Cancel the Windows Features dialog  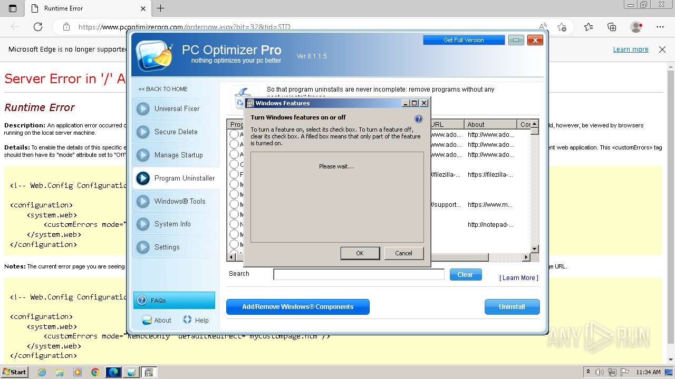coord(404,253)
